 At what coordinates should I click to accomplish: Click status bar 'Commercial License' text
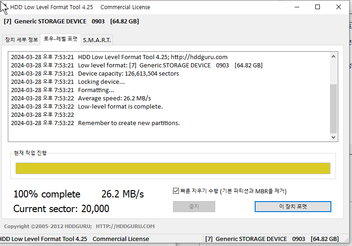tap(121, 239)
